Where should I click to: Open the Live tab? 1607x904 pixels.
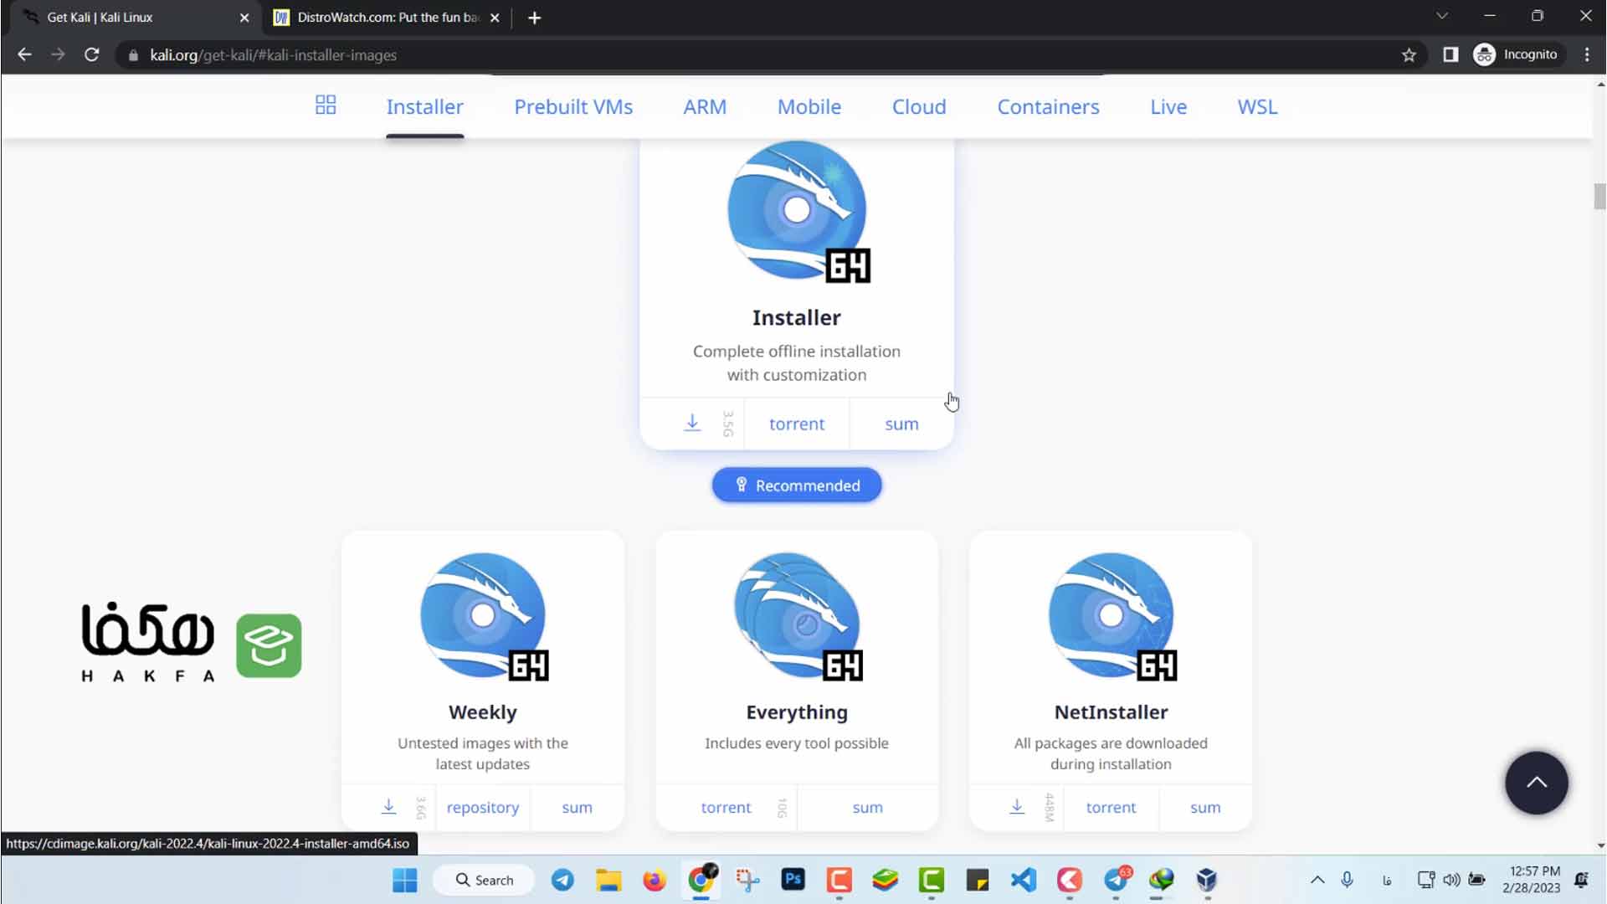tap(1168, 107)
